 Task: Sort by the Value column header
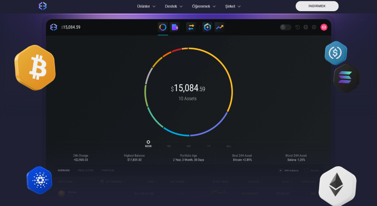click(287, 182)
